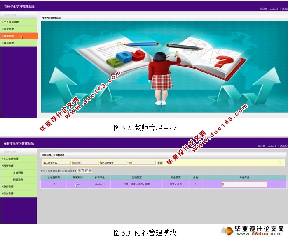Click the 保存评卷 button
The image size is (288, 238).
pyautogui.click(x=84, y=171)
